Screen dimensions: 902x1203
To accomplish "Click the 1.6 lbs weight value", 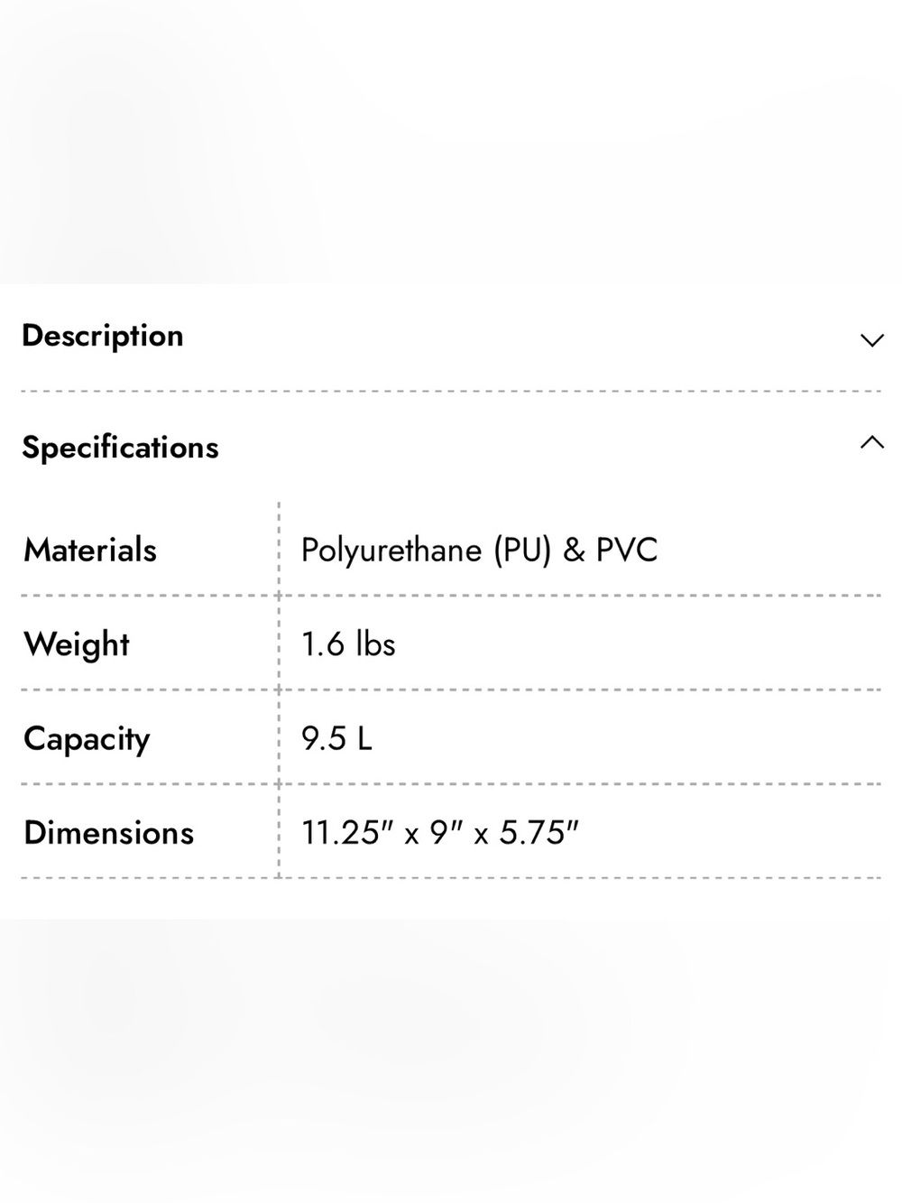I will pyautogui.click(x=348, y=644).
